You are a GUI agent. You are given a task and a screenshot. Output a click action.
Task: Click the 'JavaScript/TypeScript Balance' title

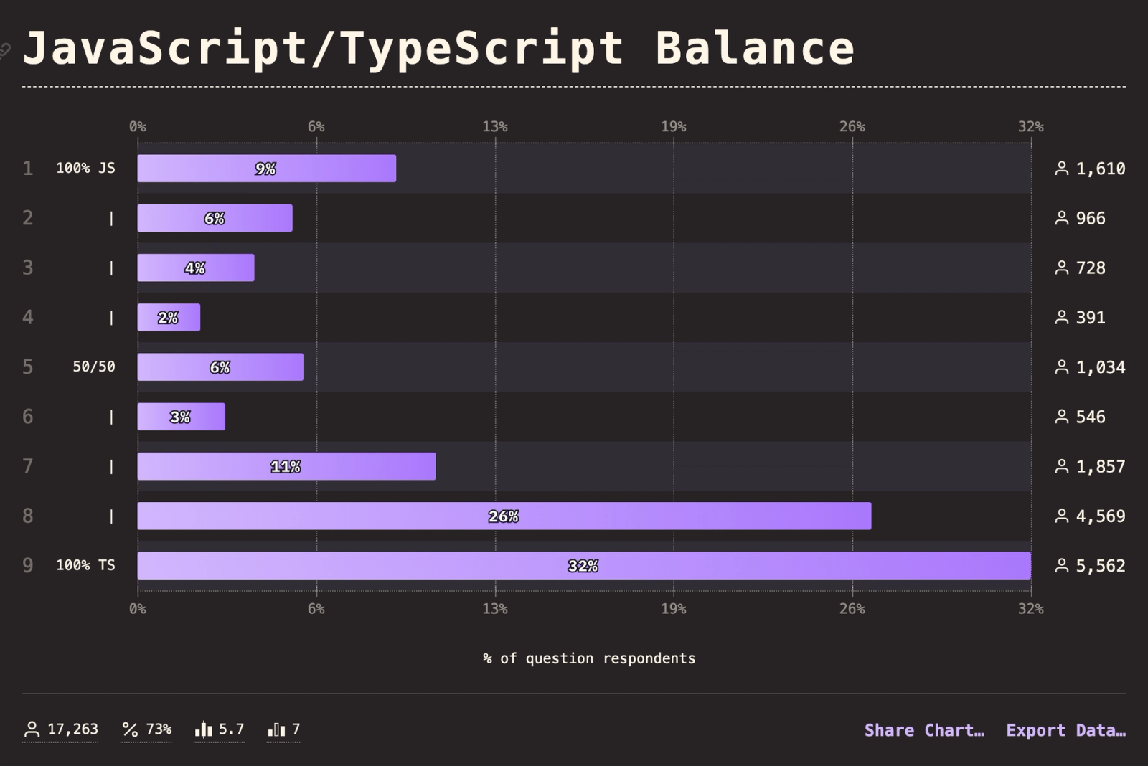(x=438, y=48)
